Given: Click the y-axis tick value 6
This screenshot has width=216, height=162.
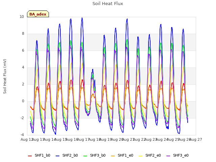Looking at the screenshot, I should [x=23, y=51].
